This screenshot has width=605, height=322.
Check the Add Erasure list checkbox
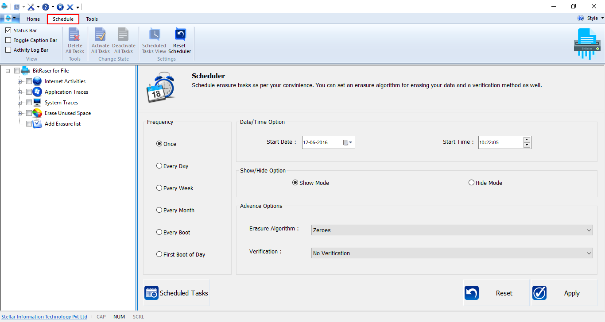[29, 124]
